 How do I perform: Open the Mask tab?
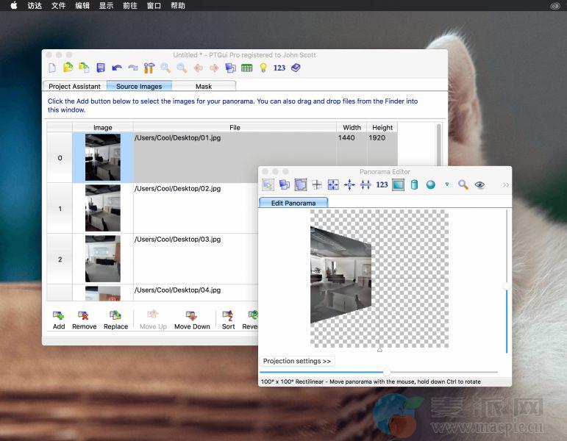tap(204, 86)
